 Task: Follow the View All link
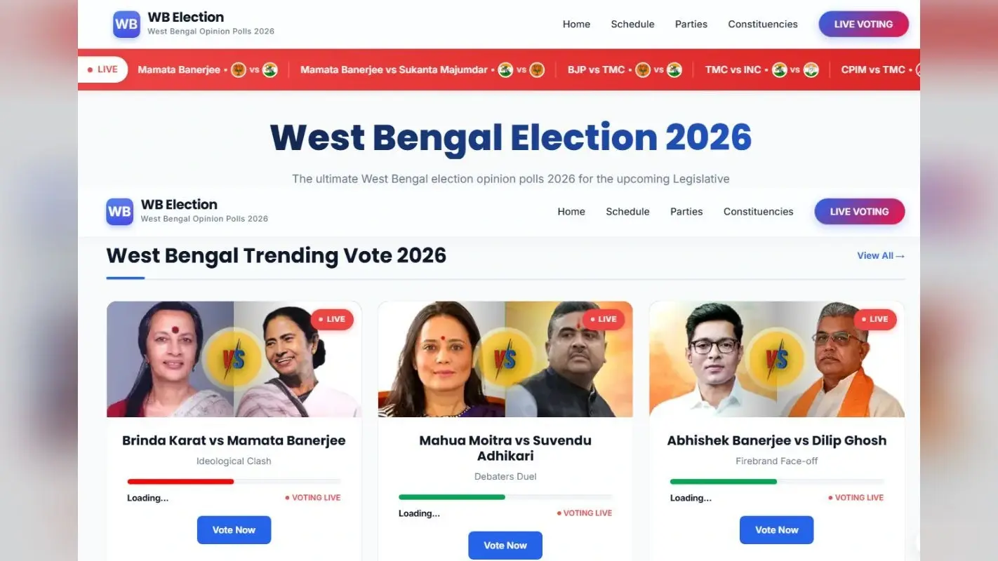coord(881,255)
